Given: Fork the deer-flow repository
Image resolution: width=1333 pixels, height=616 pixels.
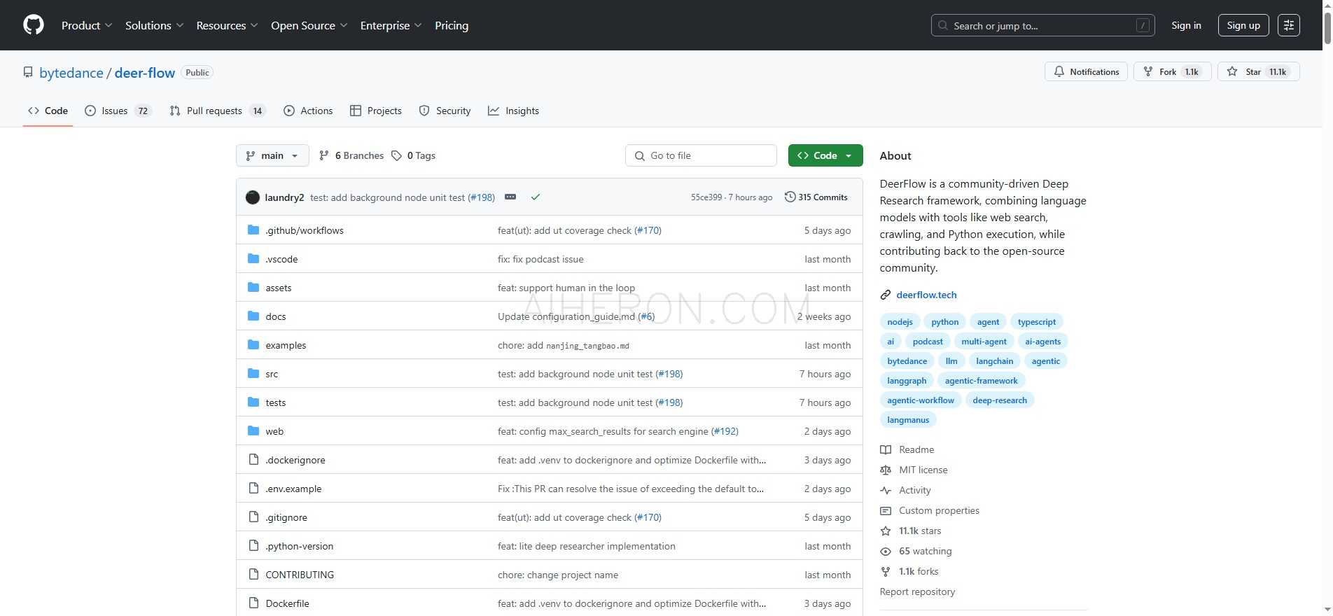Looking at the screenshot, I should 1172,72.
